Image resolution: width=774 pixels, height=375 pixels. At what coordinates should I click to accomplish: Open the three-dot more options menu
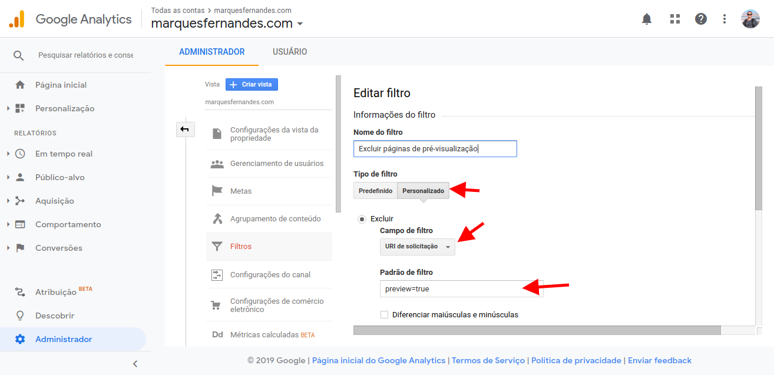coord(725,19)
